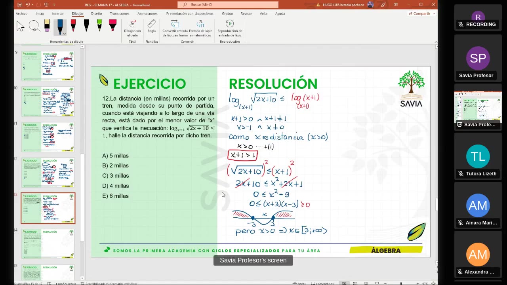This screenshot has width=507, height=285.
Task: Toggle the Regla ruler tool
Action: click(152, 26)
